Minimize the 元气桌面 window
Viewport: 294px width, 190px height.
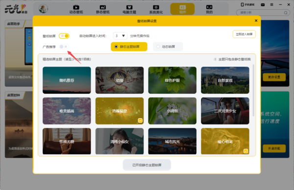(280, 5)
